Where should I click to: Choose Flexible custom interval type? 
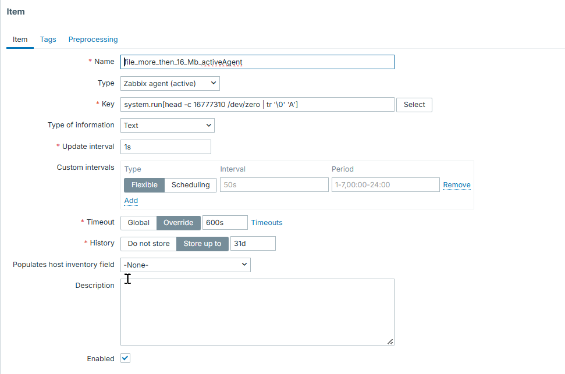[144, 185]
